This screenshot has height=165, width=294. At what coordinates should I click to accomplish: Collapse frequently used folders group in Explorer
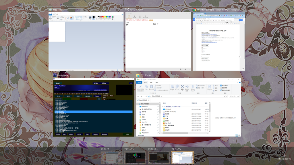coord(163,107)
